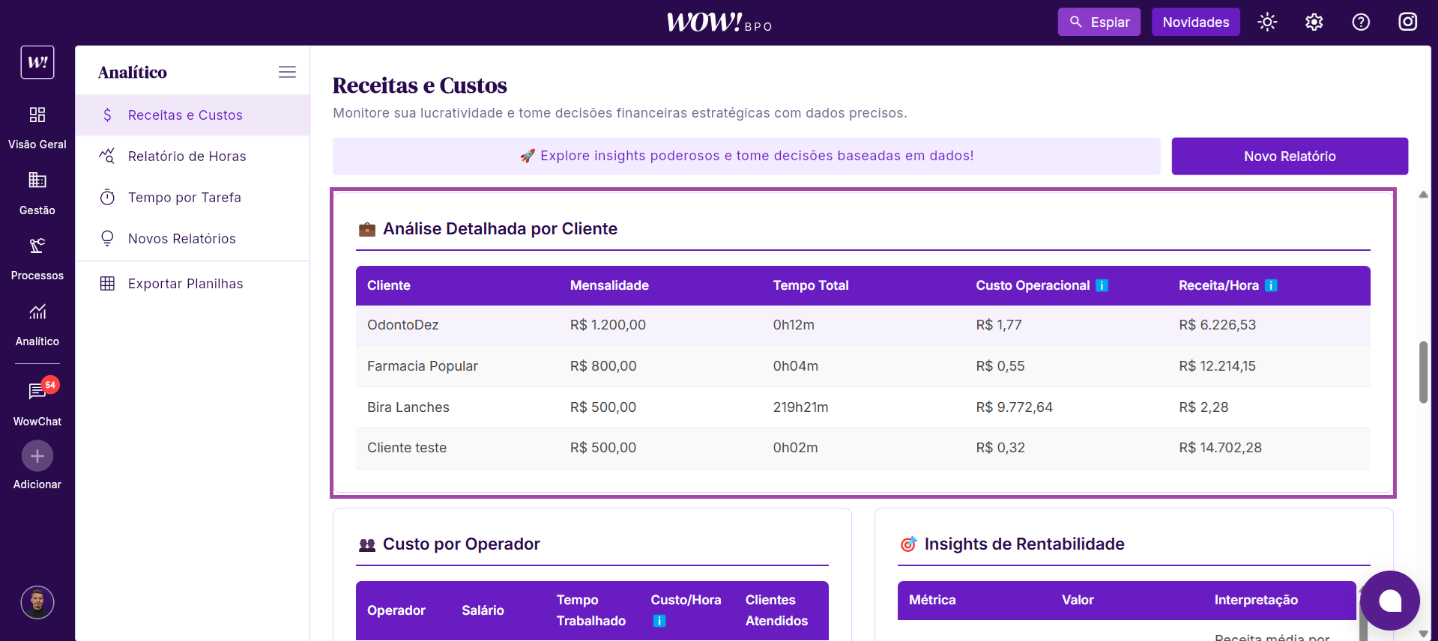Open settings via the gear icon
This screenshot has height=641, width=1438.
click(1314, 22)
